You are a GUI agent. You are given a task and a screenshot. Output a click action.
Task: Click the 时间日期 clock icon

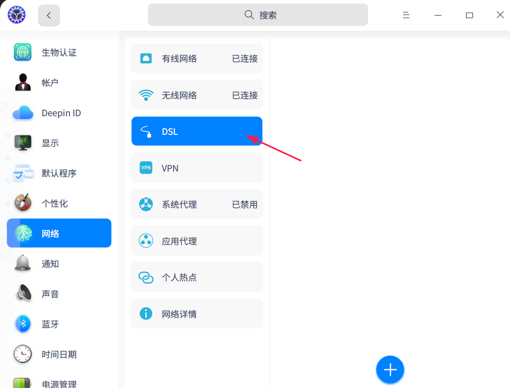[x=23, y=354]
